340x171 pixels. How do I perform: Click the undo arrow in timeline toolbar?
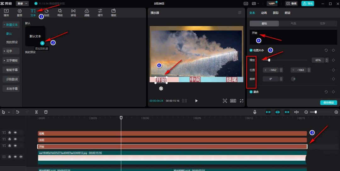pyautogui.click(x=18, y=112)
